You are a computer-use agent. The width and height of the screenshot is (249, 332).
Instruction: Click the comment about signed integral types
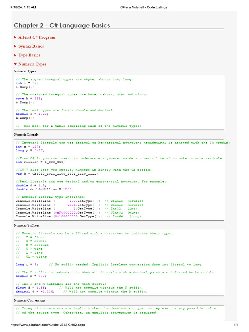coord(74,79)
